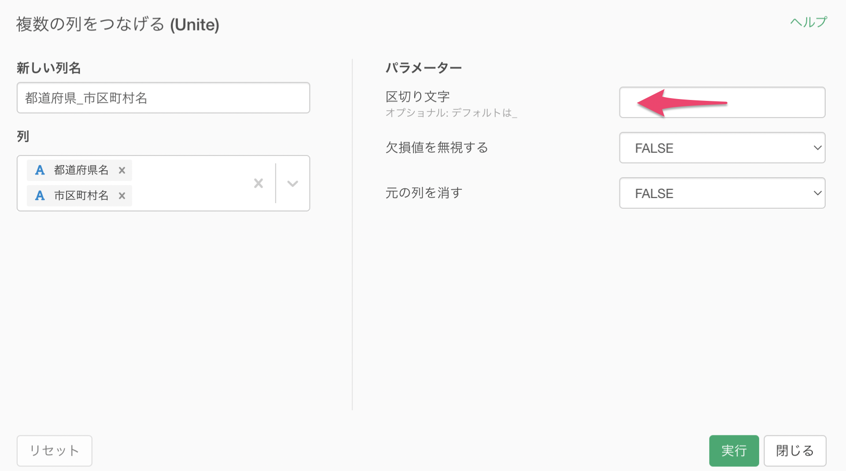
Task: Click the text-type icon beside 都道府県名
Action: pyautogui.click(x=40, y=170)
